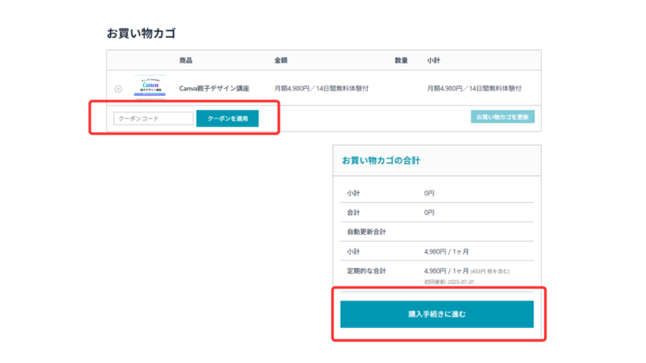Click the 小計 header in the cart table
Screen dimensions: 646x363
pos(434,60)
